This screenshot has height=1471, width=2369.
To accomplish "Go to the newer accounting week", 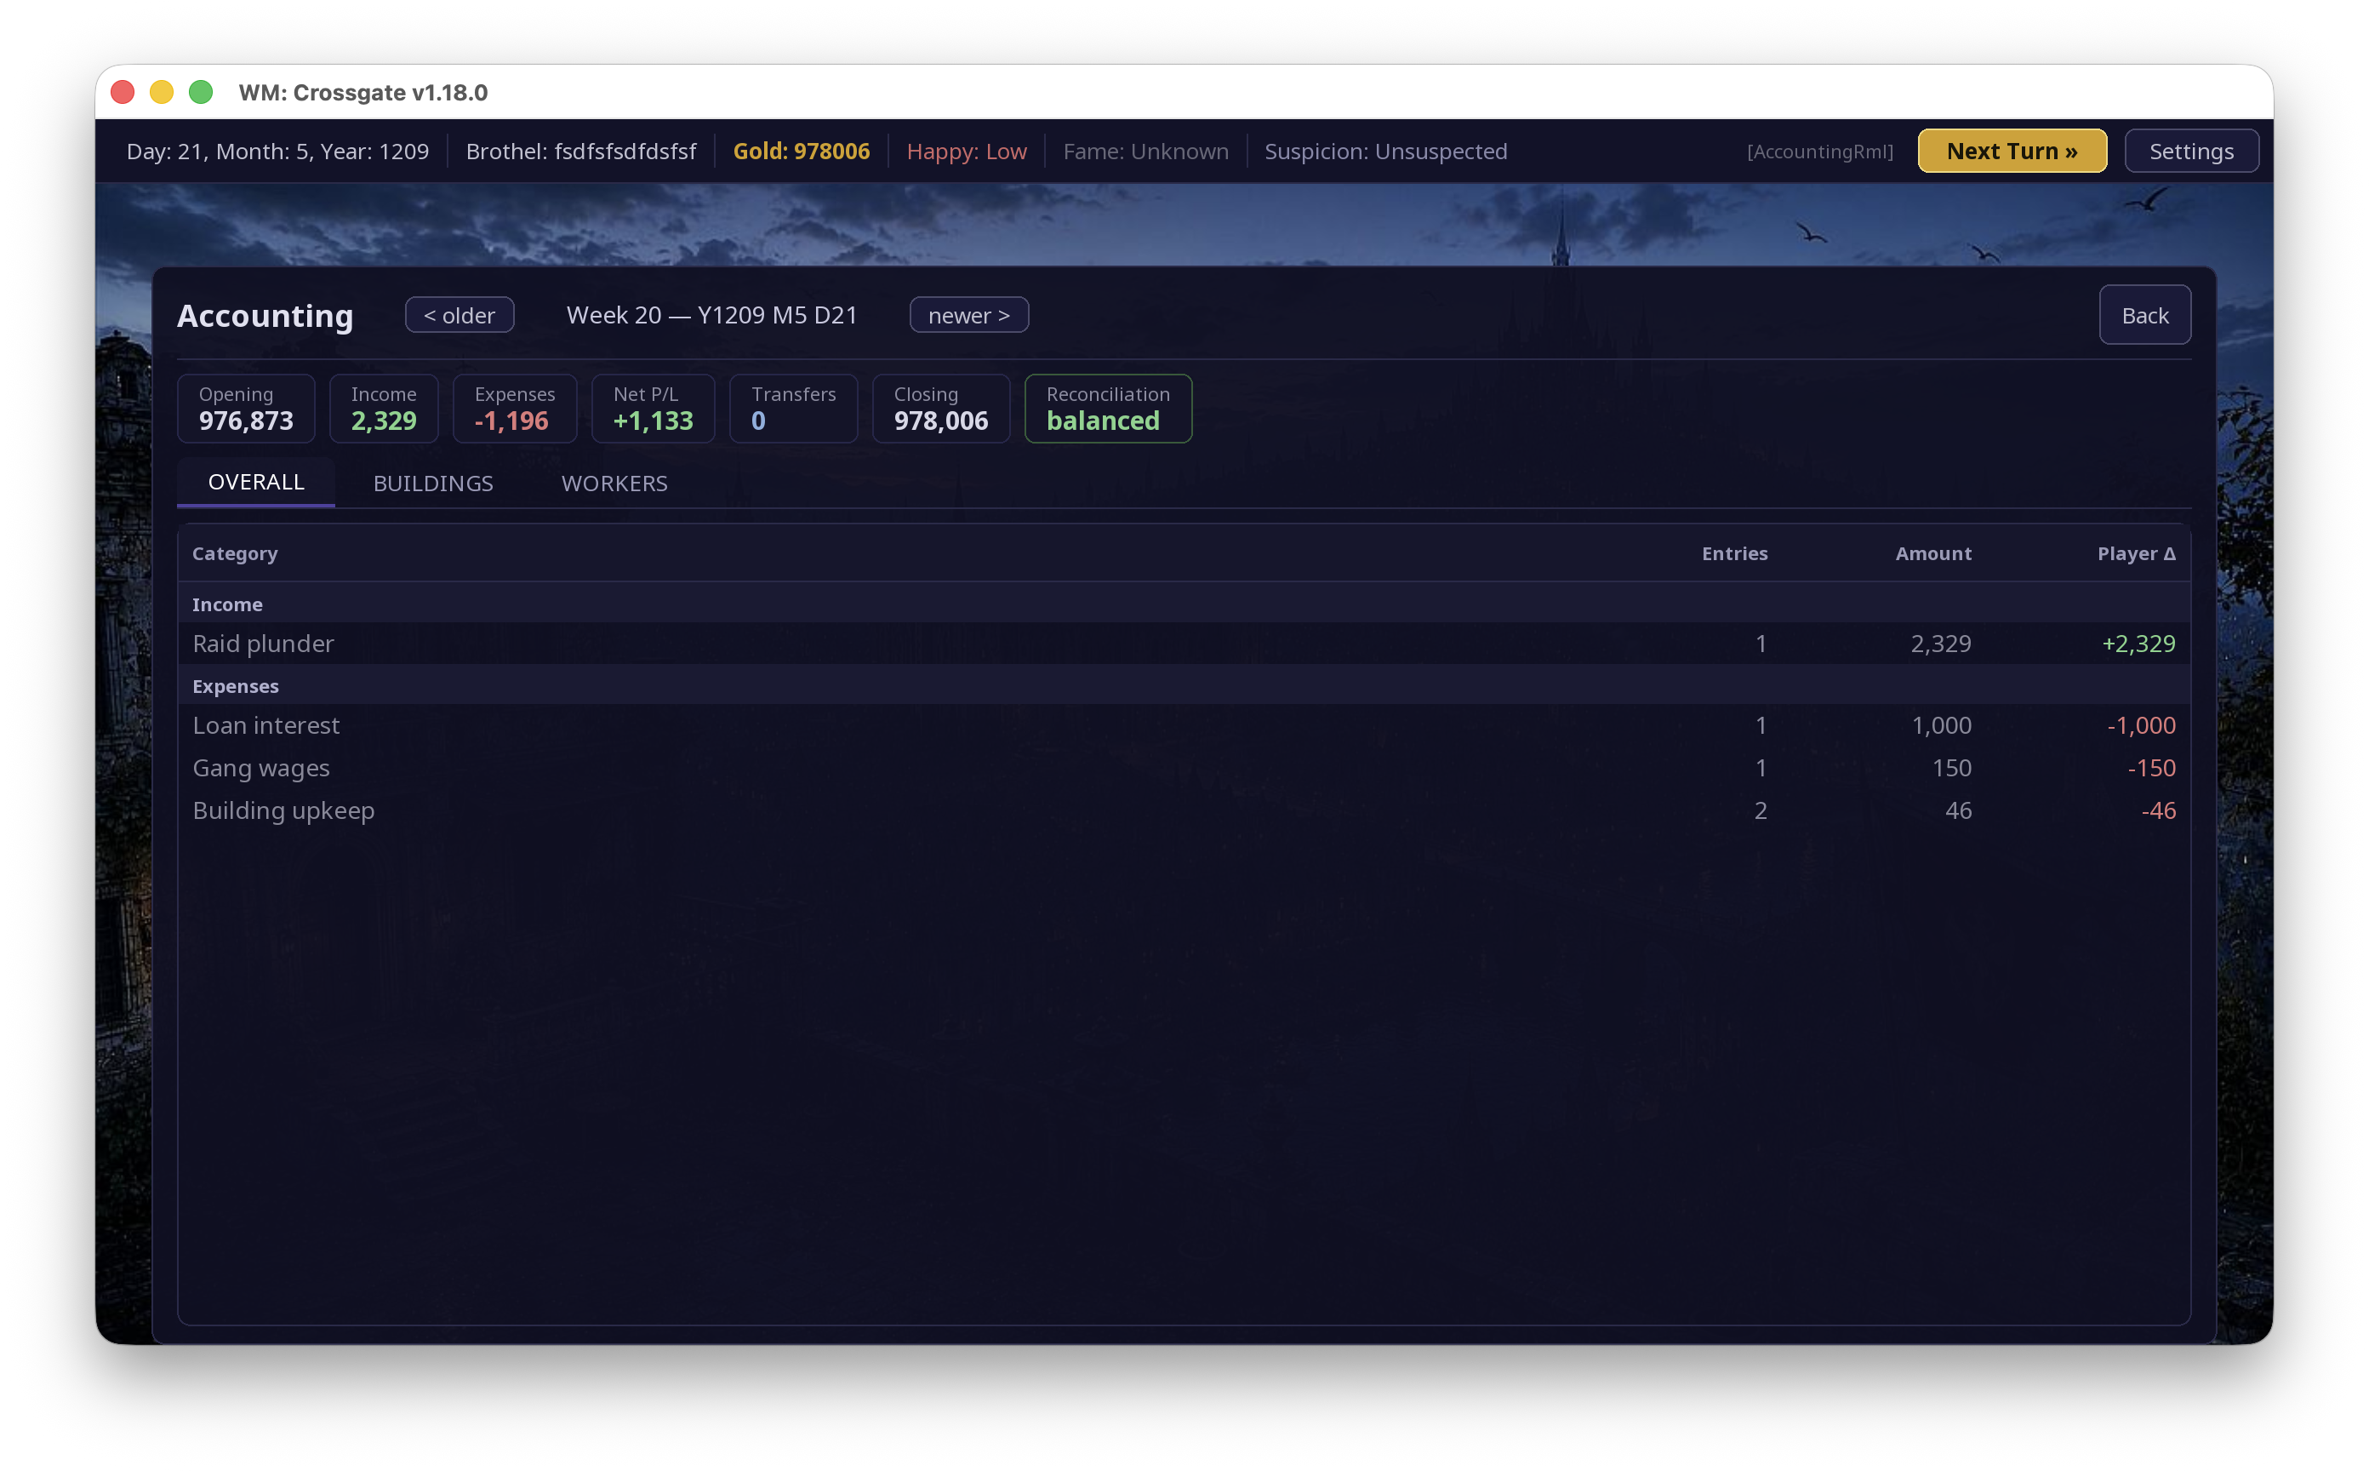I will coord(968,314).
